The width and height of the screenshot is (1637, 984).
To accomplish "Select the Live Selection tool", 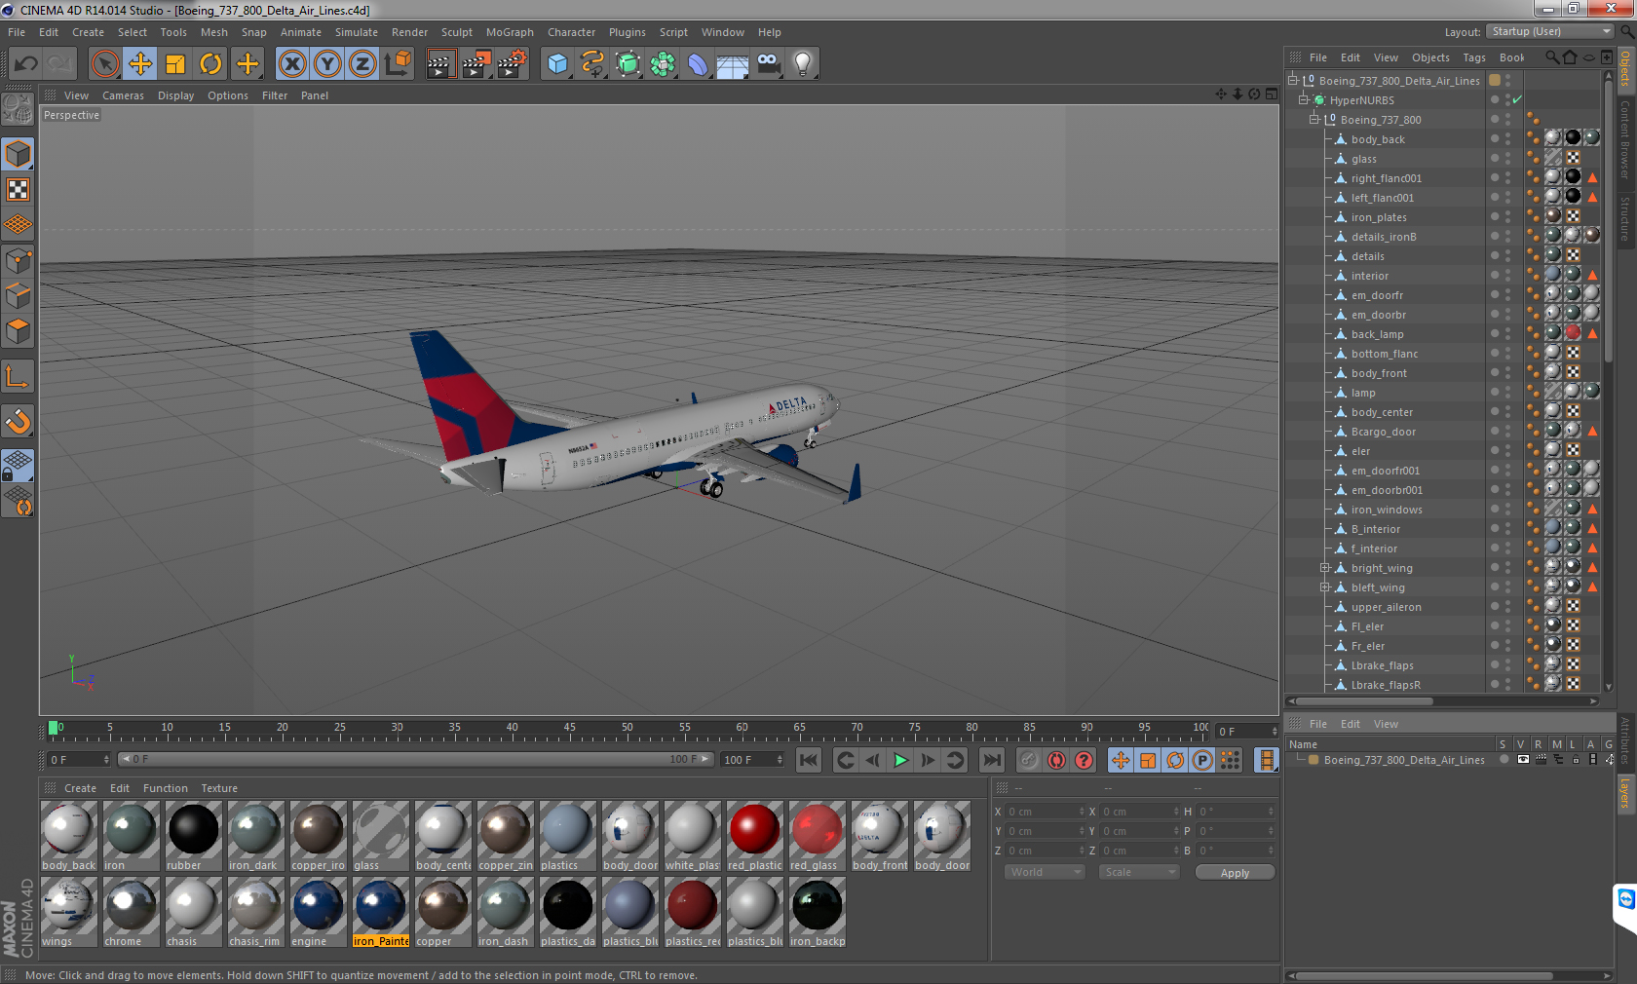I will 105,64.
